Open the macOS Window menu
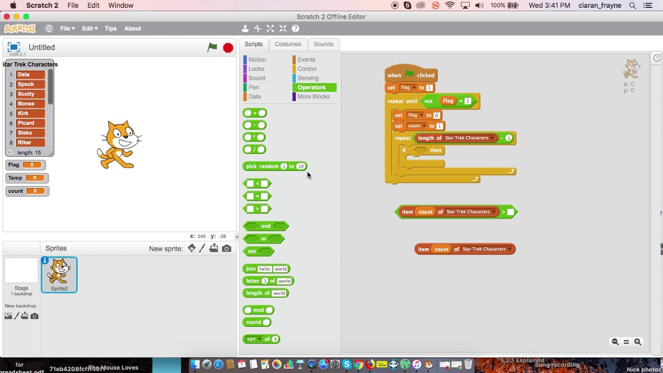663x373 pixels. pyautogui.click(x=121, y=5)
